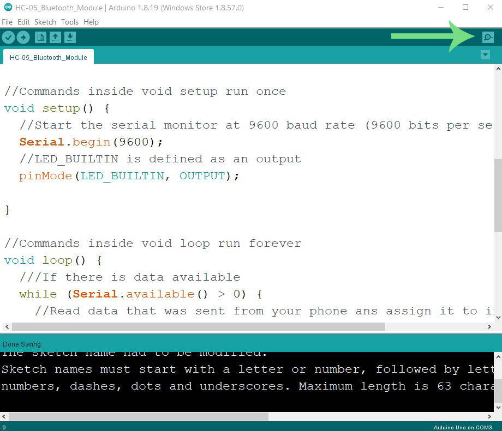Click the 'Done Saving.' status message
Viewport: 502px width, 431px height.
pos(22,344)
